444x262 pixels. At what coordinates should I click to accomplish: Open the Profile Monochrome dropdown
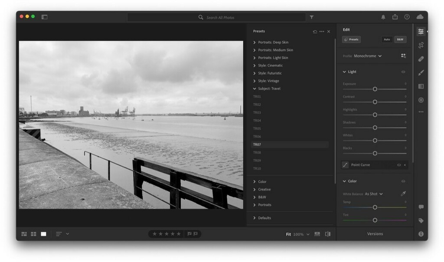pyautogui.click(x=368, y=56)
